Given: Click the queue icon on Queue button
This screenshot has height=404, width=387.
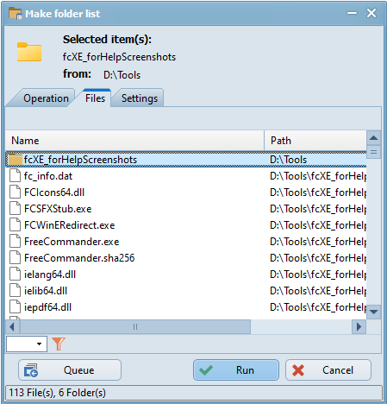Looking at the screenshot, I should tap(31, 370).
